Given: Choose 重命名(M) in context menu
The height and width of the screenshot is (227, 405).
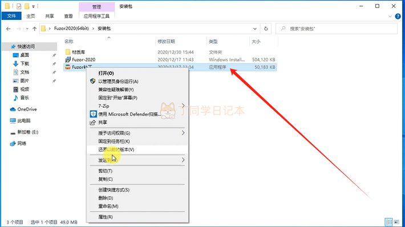Looking at the screenshot, I should (x=108, y=206).
